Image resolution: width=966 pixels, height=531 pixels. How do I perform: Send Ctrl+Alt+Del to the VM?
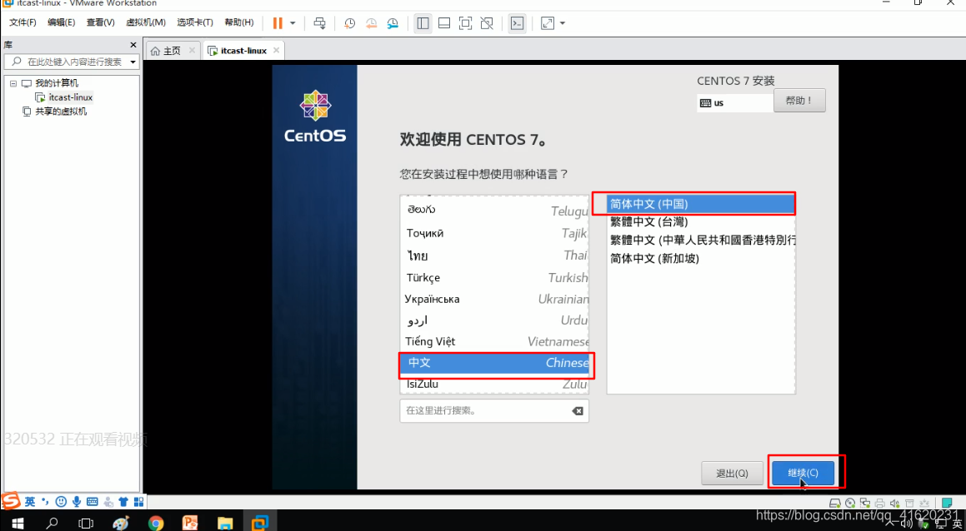point(320,23)
